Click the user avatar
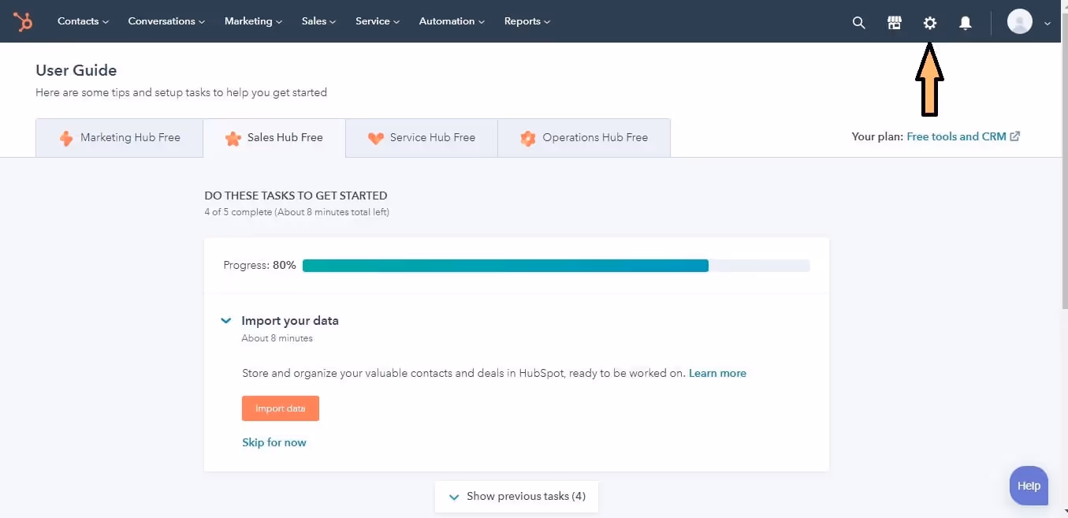The width and height of the screenshot is (1068, 518). 1019,21
